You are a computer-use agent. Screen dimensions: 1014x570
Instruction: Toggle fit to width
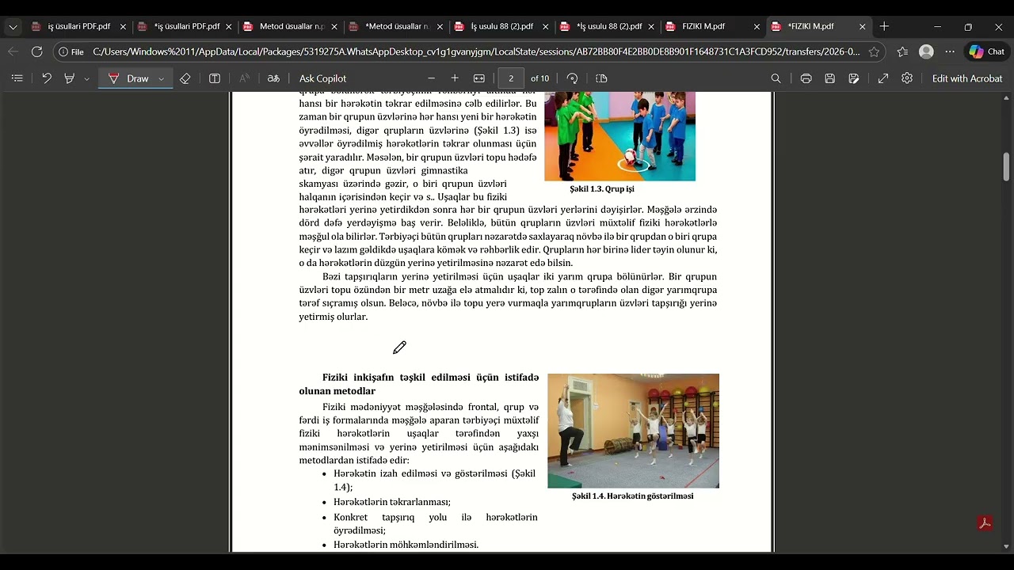click(479, 78)
